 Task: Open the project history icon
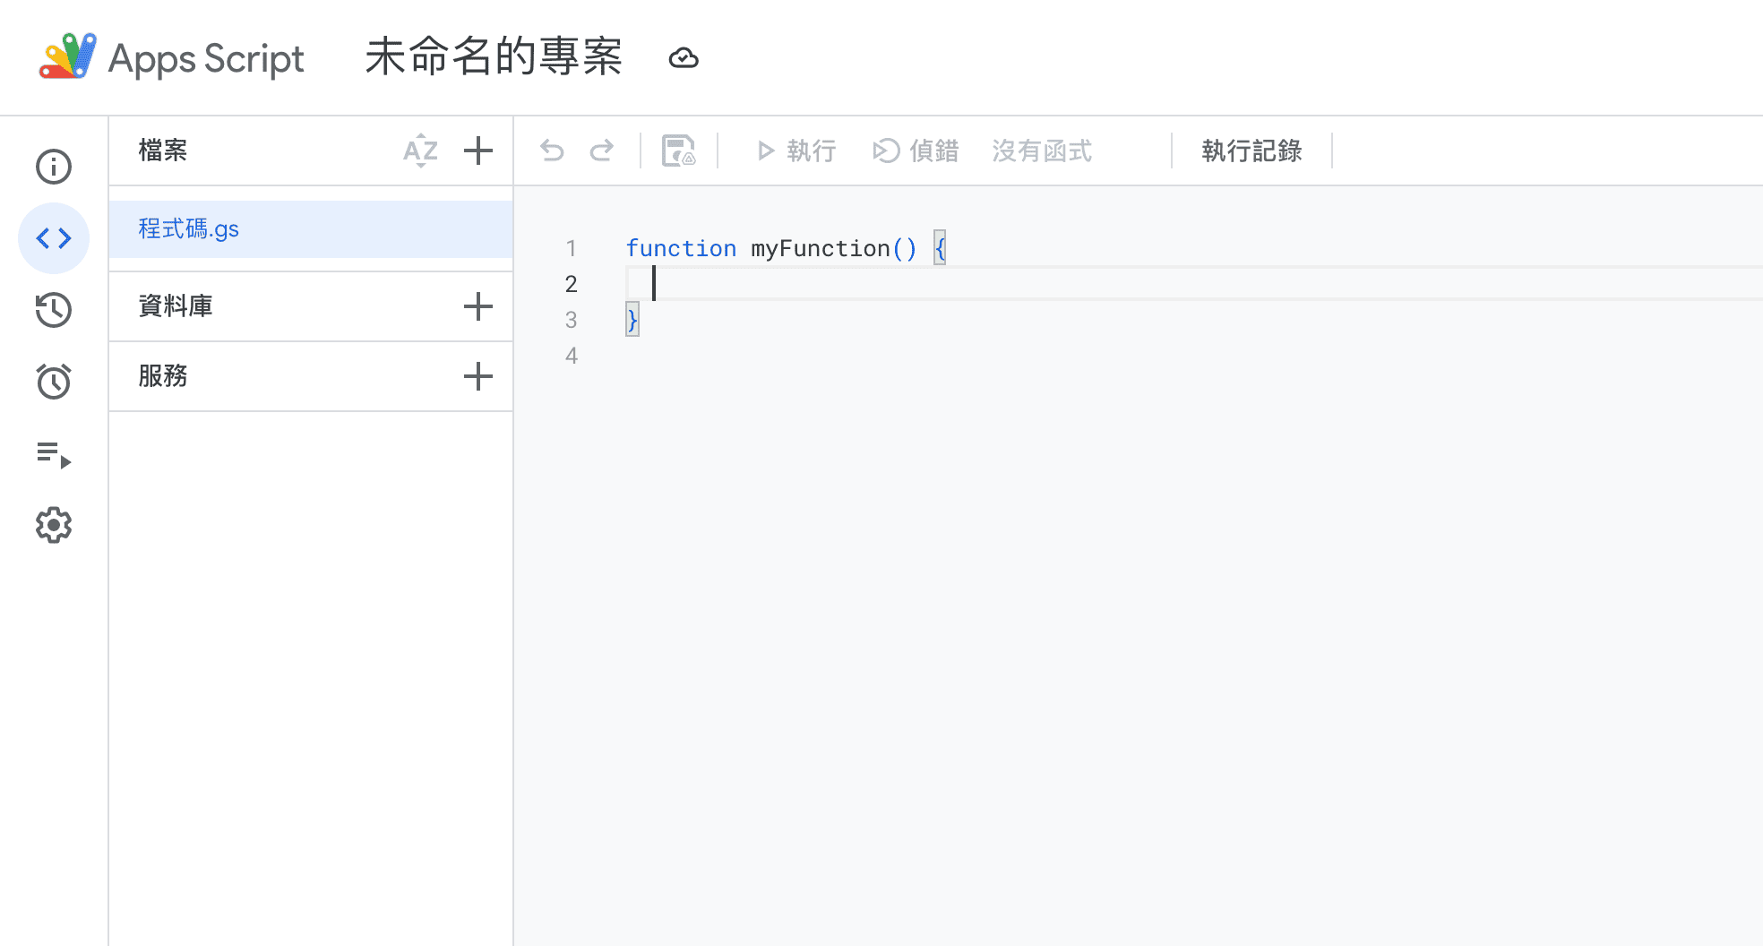point(54,310)
